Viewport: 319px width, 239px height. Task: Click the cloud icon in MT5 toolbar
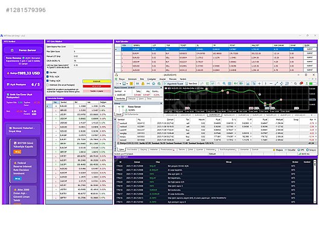click(153, 83)
